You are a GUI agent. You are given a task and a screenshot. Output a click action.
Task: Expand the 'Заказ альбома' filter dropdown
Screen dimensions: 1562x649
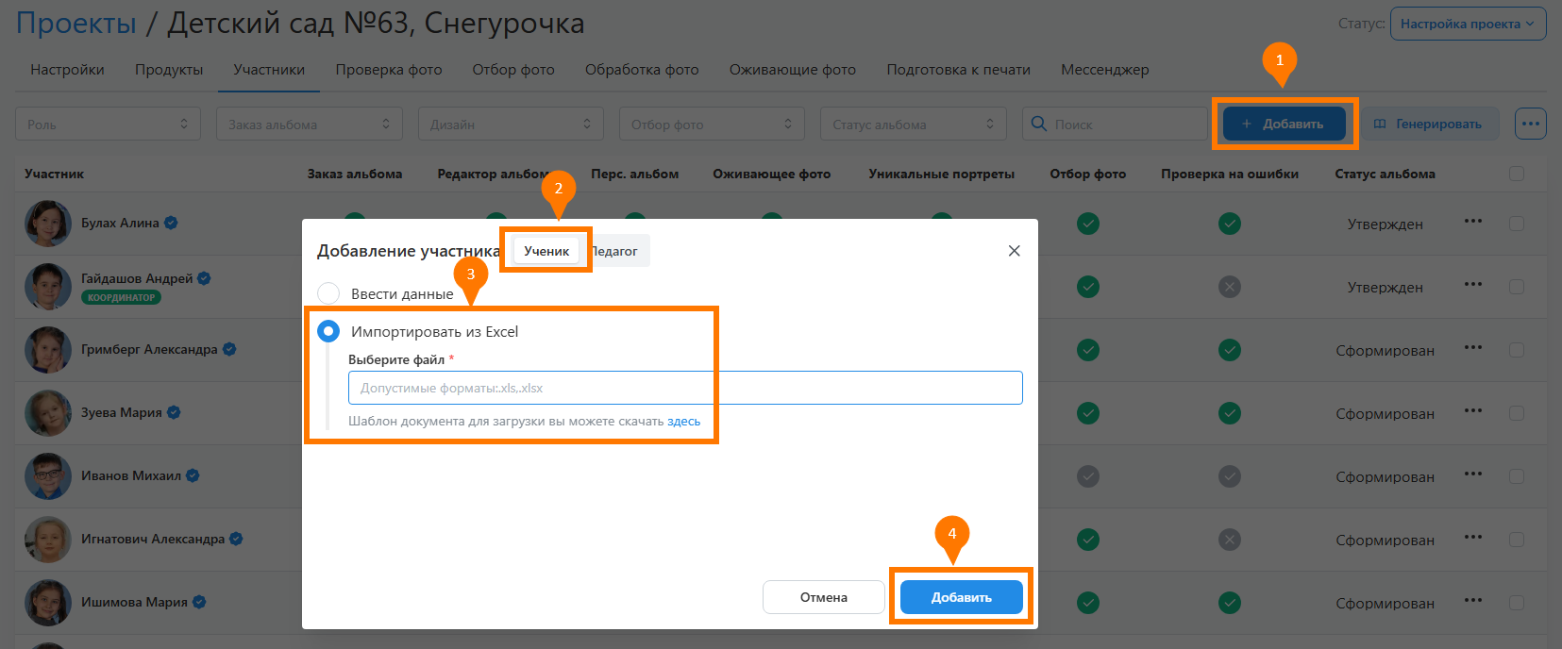click(x=309, y=124)
